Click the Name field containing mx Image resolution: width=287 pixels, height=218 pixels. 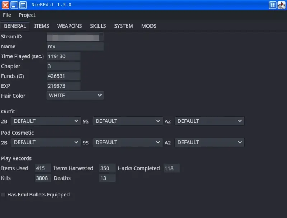click(75, 47)
